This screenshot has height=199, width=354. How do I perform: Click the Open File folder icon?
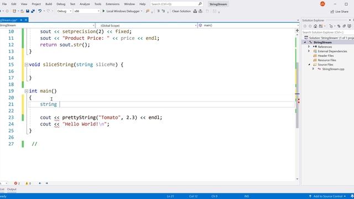coord(22,11)
